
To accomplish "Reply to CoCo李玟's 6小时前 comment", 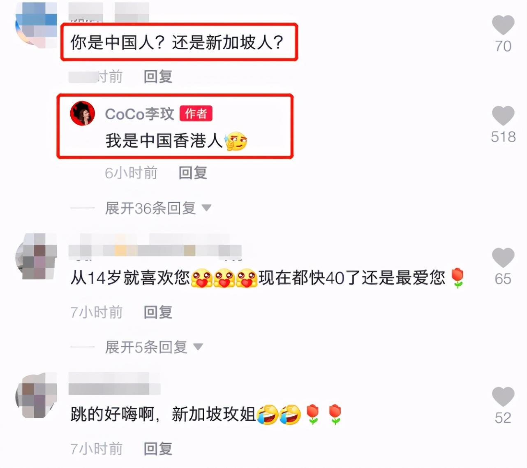I will click(193, 173).
